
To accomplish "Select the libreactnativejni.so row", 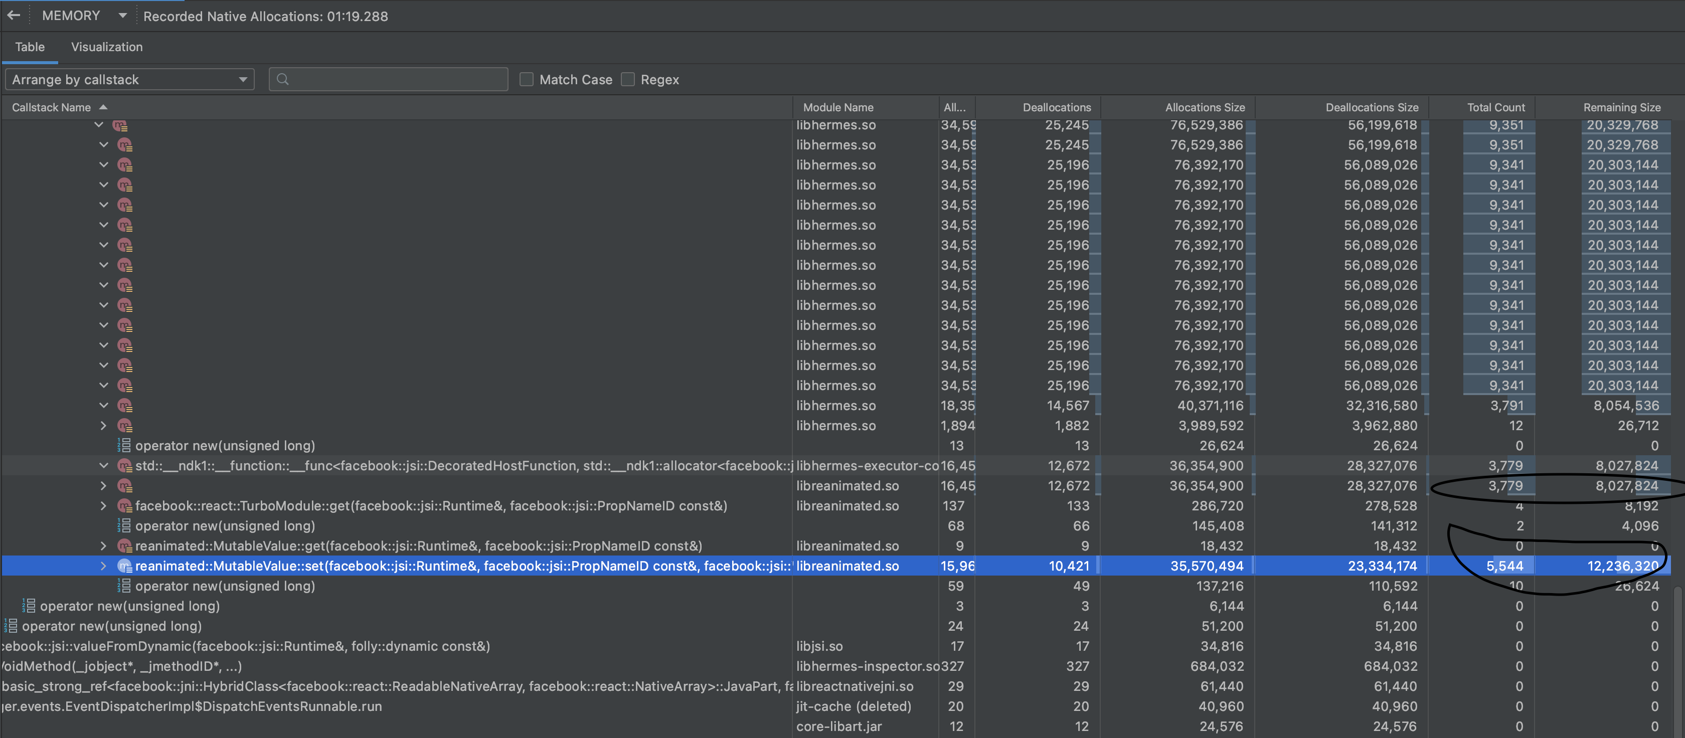I will (x=836, y=686).
